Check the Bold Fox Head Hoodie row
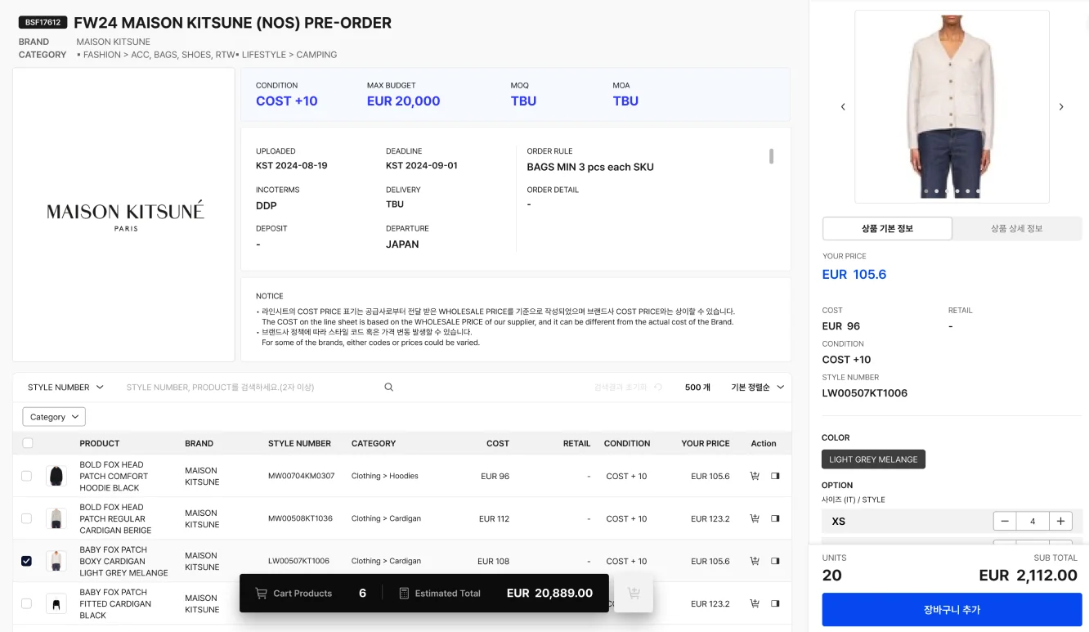 27,476
